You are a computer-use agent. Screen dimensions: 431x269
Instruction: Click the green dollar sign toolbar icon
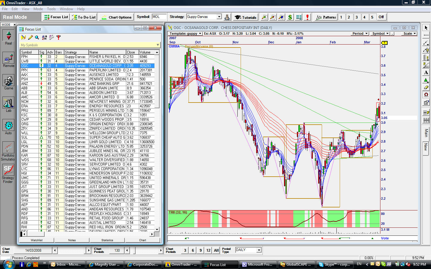[290, 17]
